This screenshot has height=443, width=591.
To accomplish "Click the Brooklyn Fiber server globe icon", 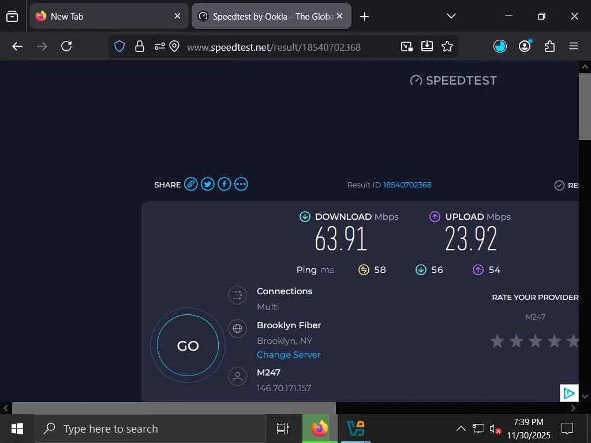I will (x=237, y=328).
